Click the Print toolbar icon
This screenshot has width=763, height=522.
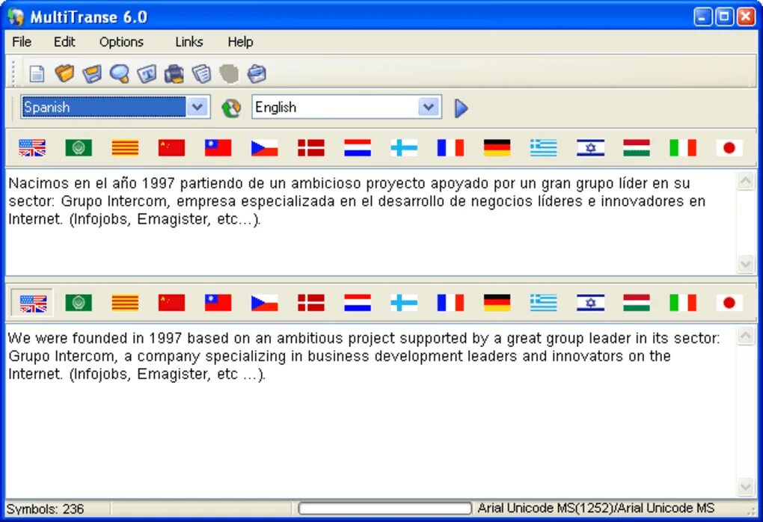174,74
